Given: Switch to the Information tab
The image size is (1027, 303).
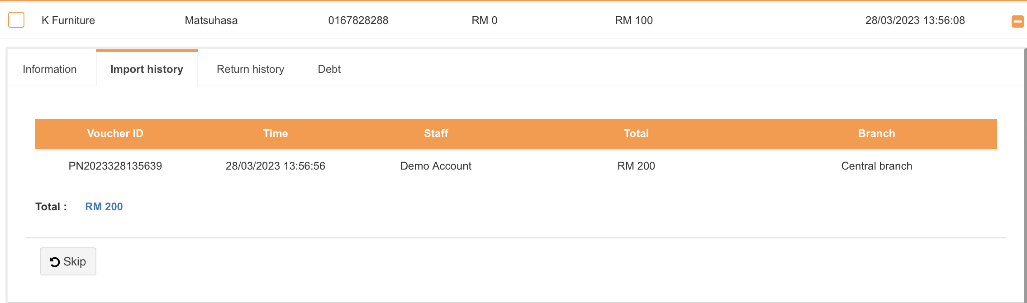Looking at the screenshot, I should [x=50, y=69].
